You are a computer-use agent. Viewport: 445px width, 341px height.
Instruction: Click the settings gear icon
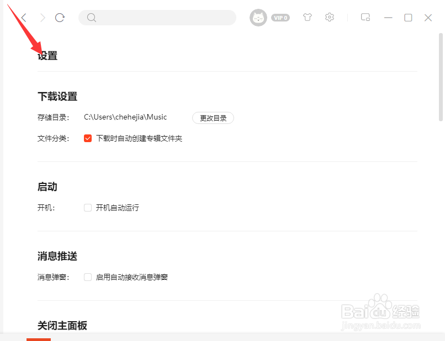pyautogui.click(x=330, y=17)
